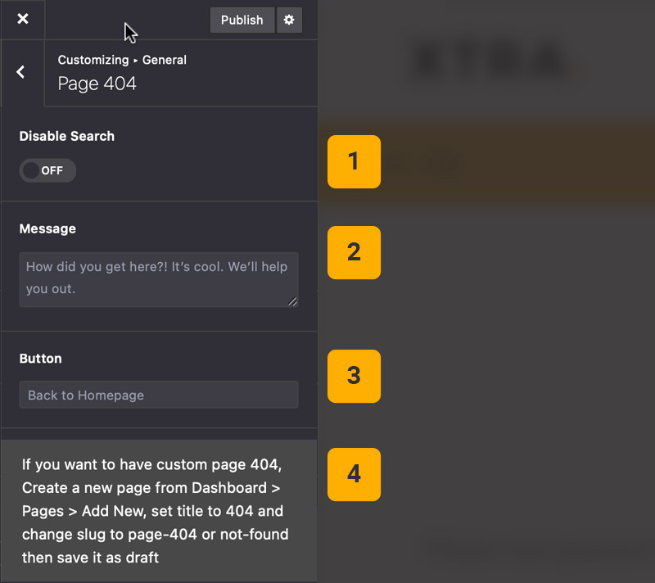655x583 pixels.
Task: Click the Disable Search label
Action: point(67,136)
